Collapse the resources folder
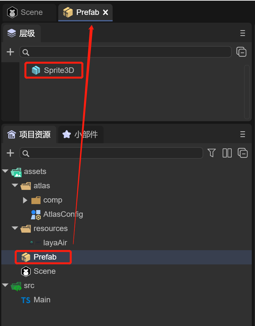This screenshot has width=255, height=326. pos(15,228)
